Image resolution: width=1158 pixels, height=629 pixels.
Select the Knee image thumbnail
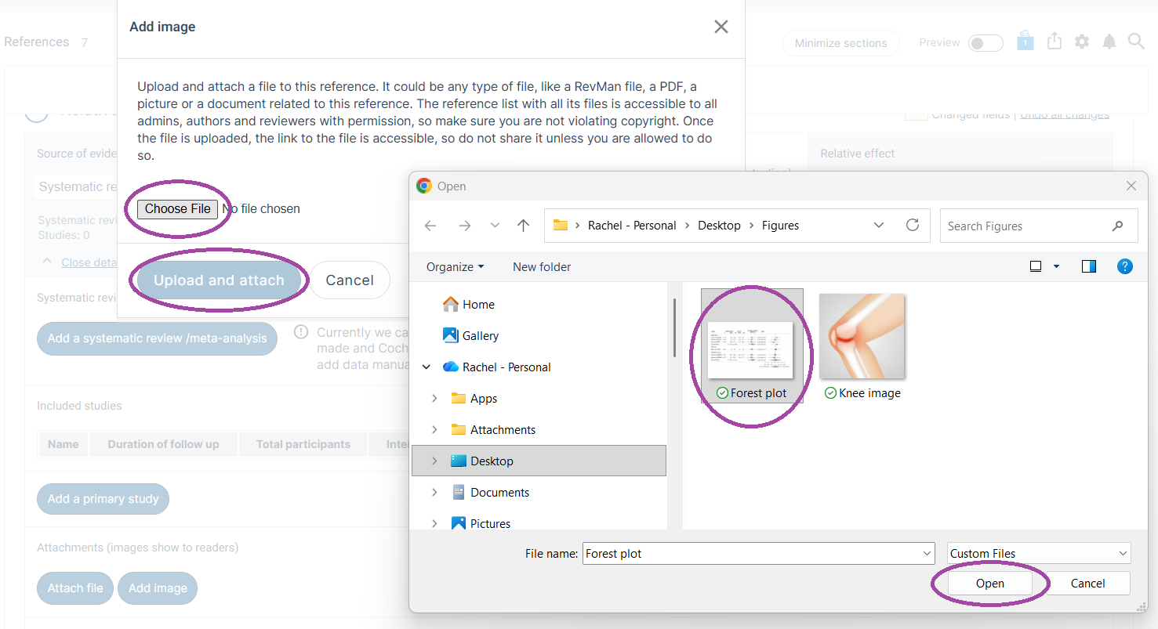862,345
